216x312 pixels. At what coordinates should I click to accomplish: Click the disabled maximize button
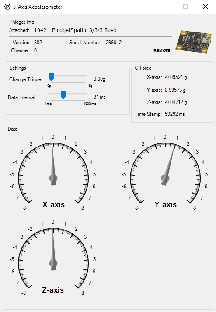click(185, 7)
